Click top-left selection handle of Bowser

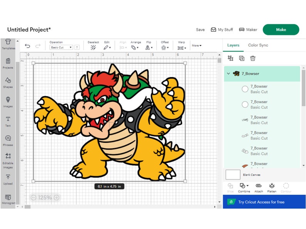pyautogui.click(x=33, y=63)
